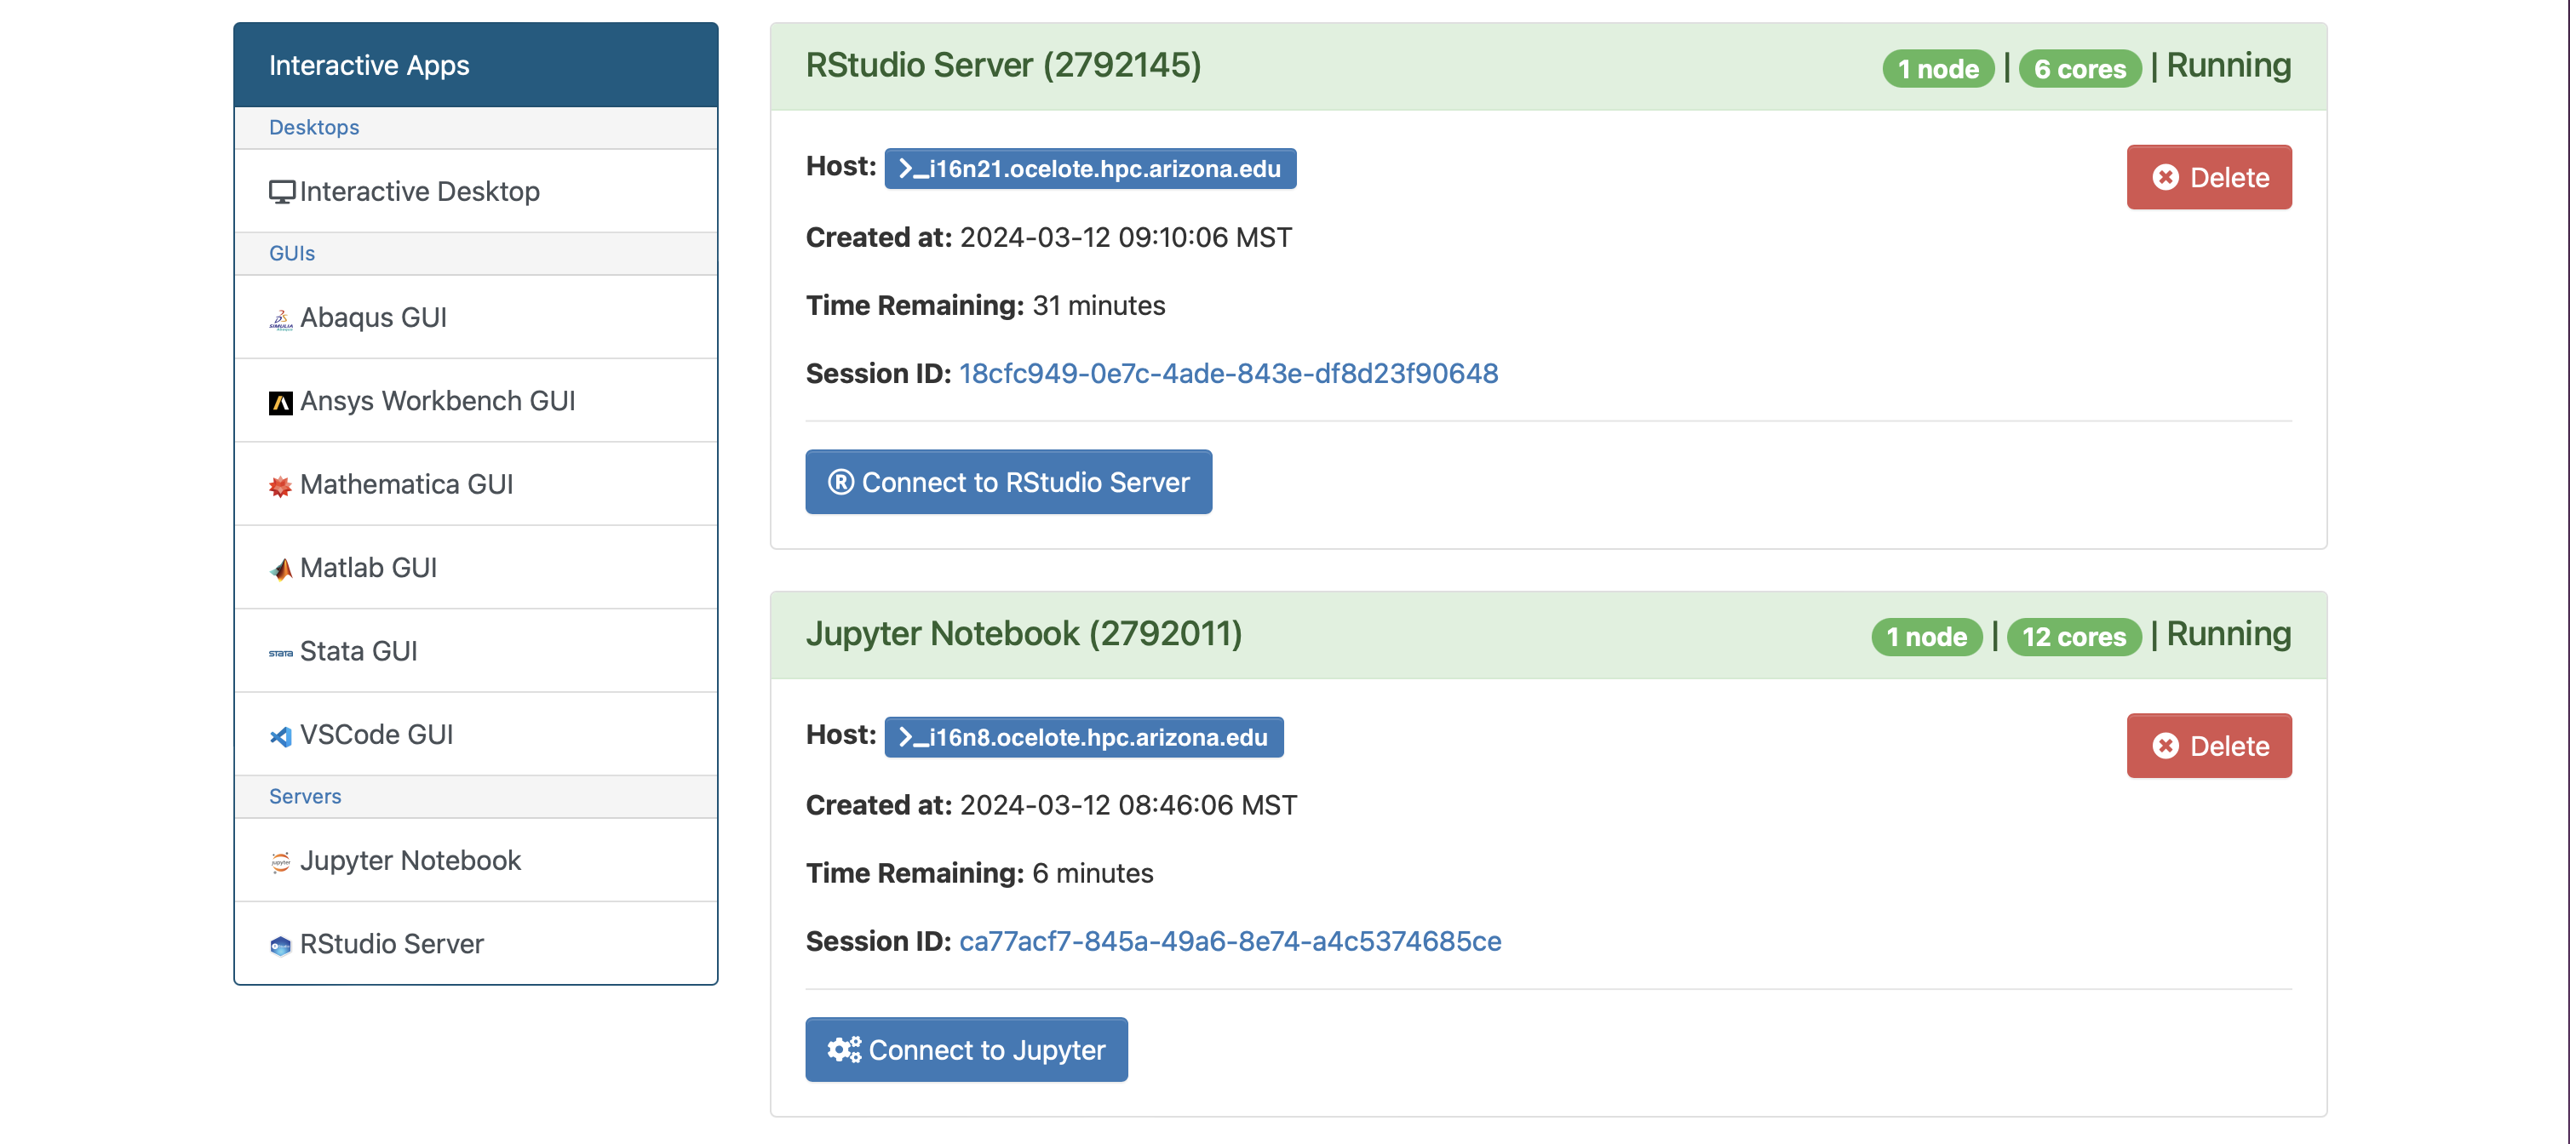
Task: Click the Stata logo icon
Action: tap(280, 653)
